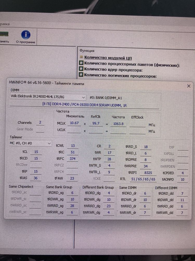Screen dimensions: 195x261
Task: Click the tRFC value 374
Action: pos(73,159)
